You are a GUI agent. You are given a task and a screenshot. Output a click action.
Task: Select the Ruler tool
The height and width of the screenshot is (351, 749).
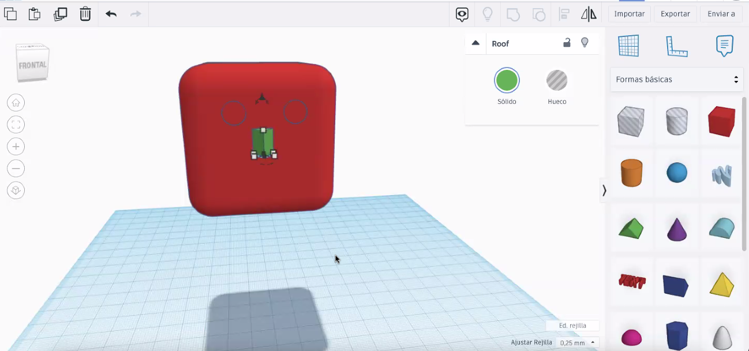pos(676,46)
